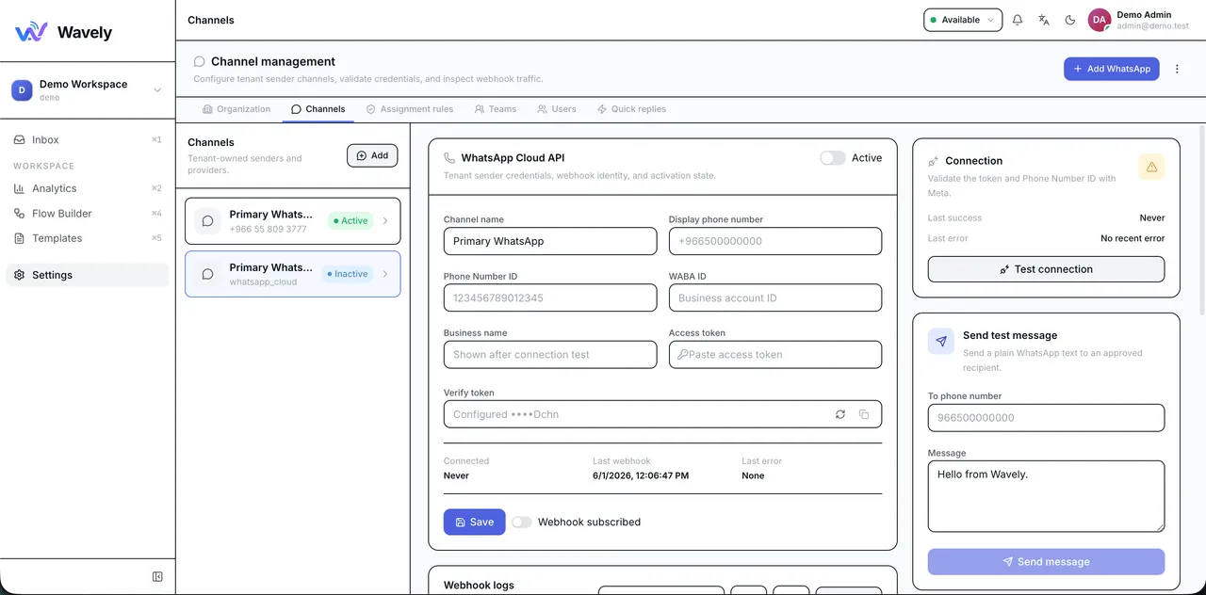1206x595 pixels.
Task: Open the language translate icon
Action: pyautogui.click(x=1044, y=20)
